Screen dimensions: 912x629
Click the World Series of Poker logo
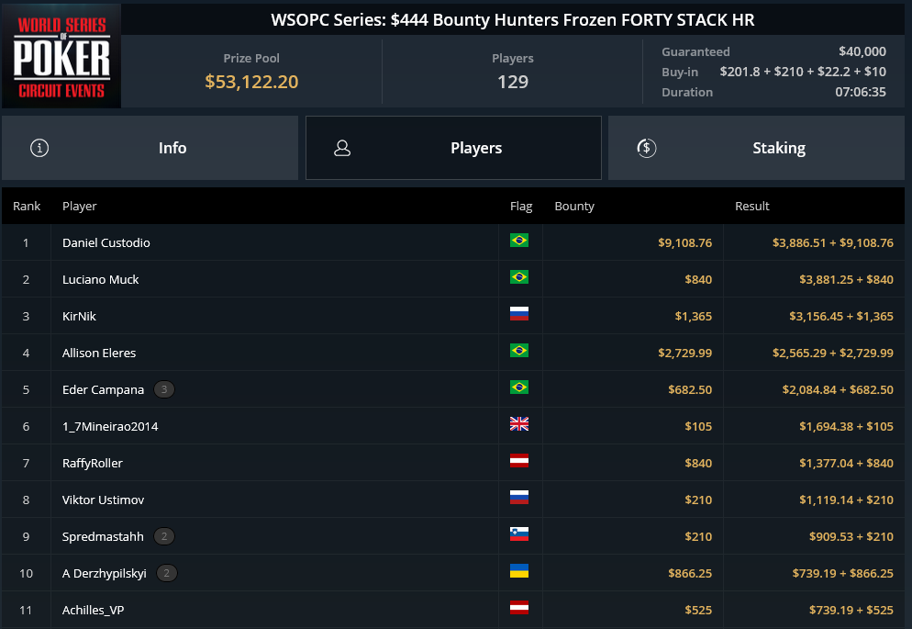61,56
